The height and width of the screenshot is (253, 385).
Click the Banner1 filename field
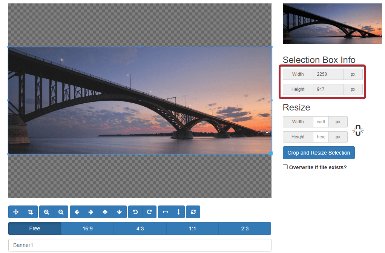point(140,245)
